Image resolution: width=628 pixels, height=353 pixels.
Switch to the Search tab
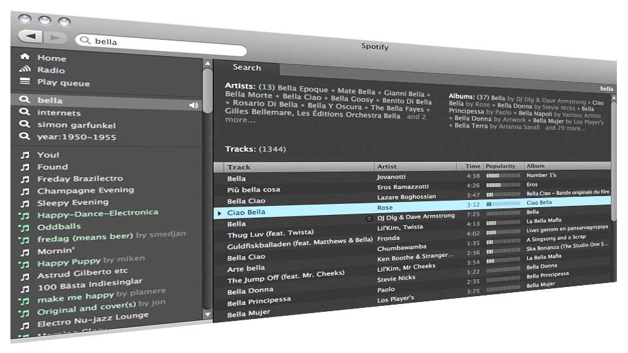(247, 67)
